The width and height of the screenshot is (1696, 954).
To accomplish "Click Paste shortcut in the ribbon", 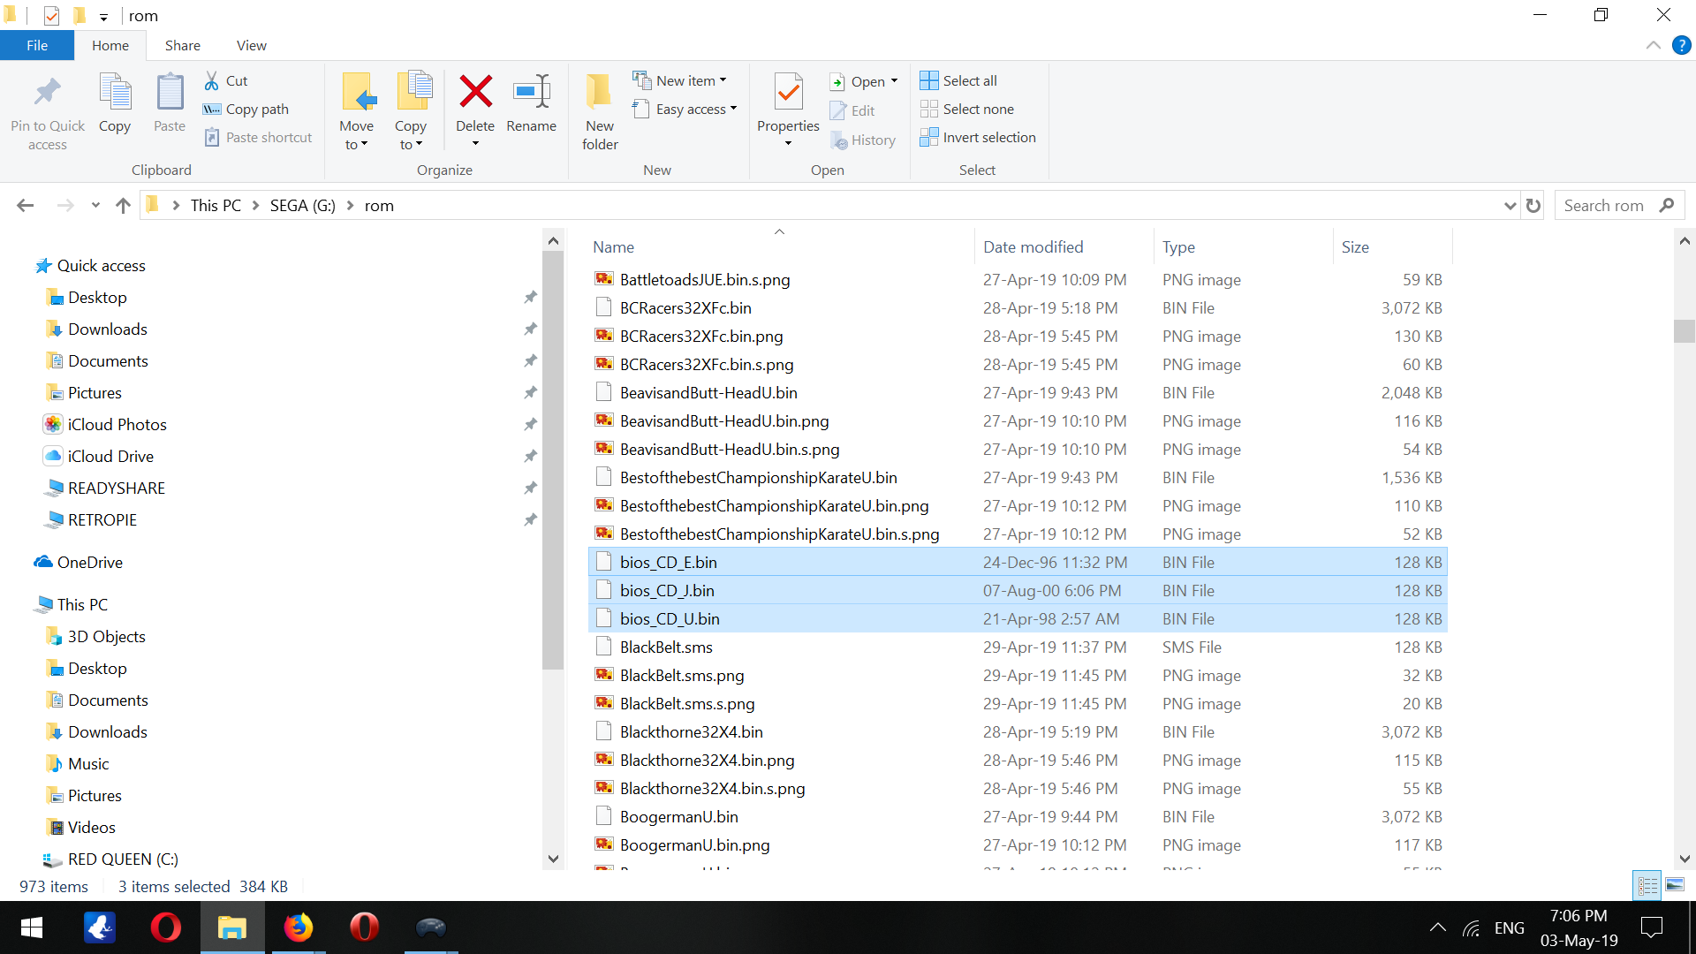I will (x=258, y=137).
